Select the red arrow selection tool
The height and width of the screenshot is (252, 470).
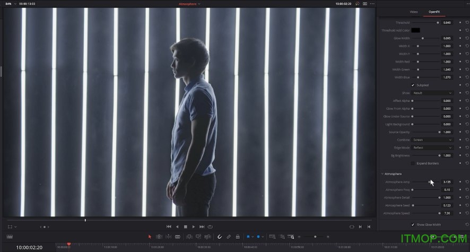[x=150, y=237]
